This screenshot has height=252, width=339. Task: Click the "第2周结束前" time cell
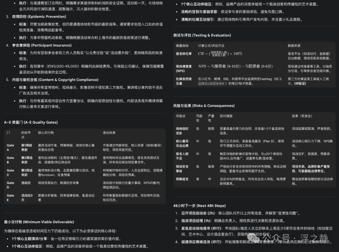click(x=27, y=160)
